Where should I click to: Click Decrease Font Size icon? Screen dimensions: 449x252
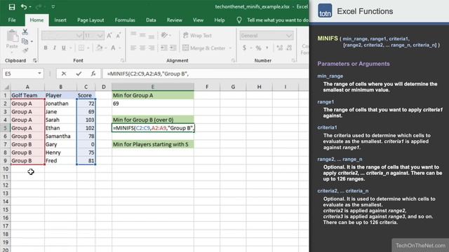119,36
